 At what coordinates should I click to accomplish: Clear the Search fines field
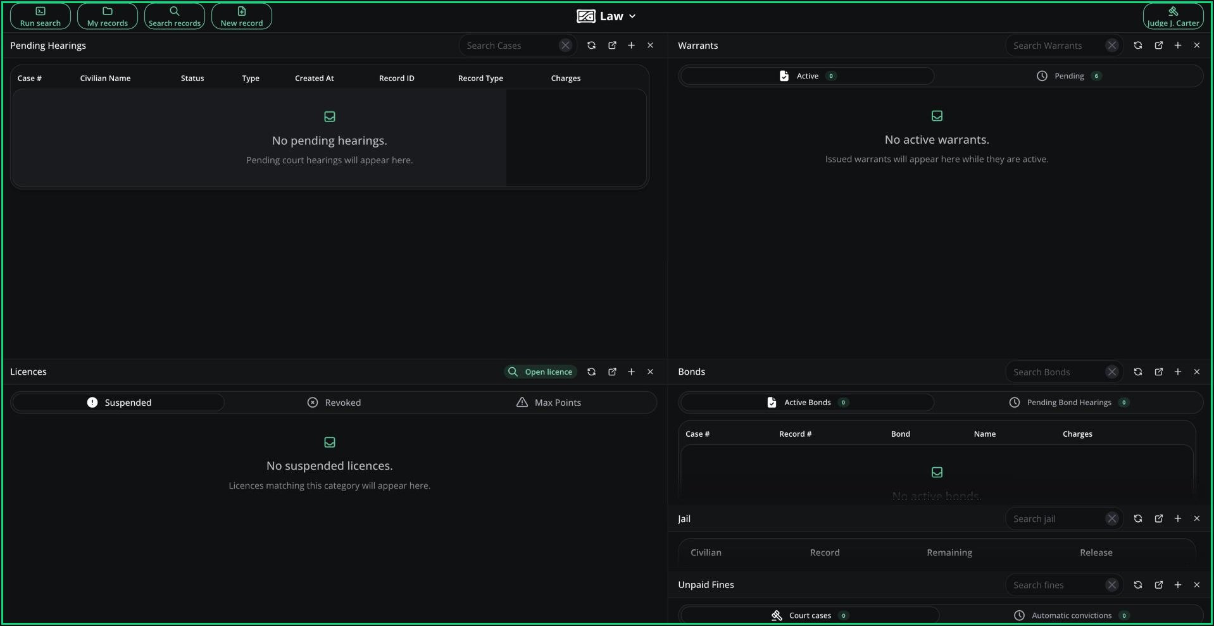point(1112,585)
